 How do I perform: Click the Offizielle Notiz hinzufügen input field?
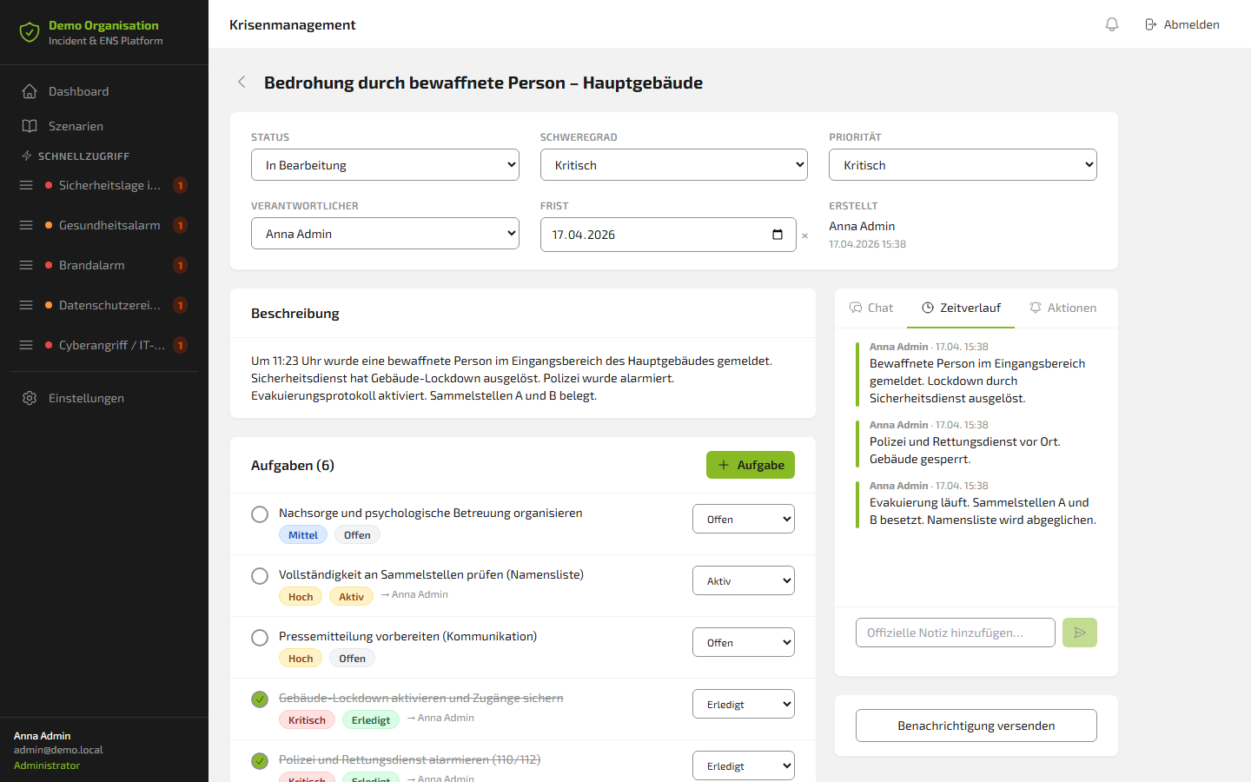[956, 633]
